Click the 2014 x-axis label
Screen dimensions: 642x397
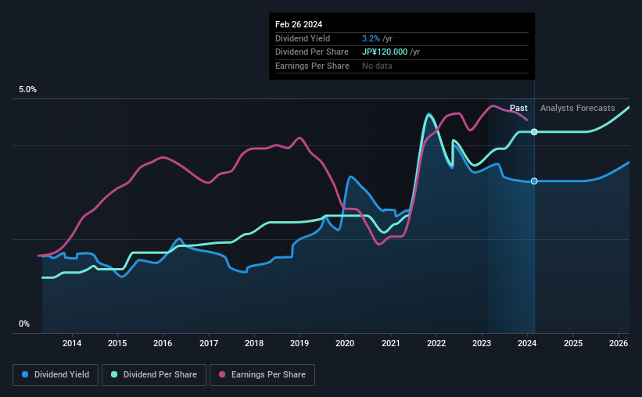click(72, 343)
